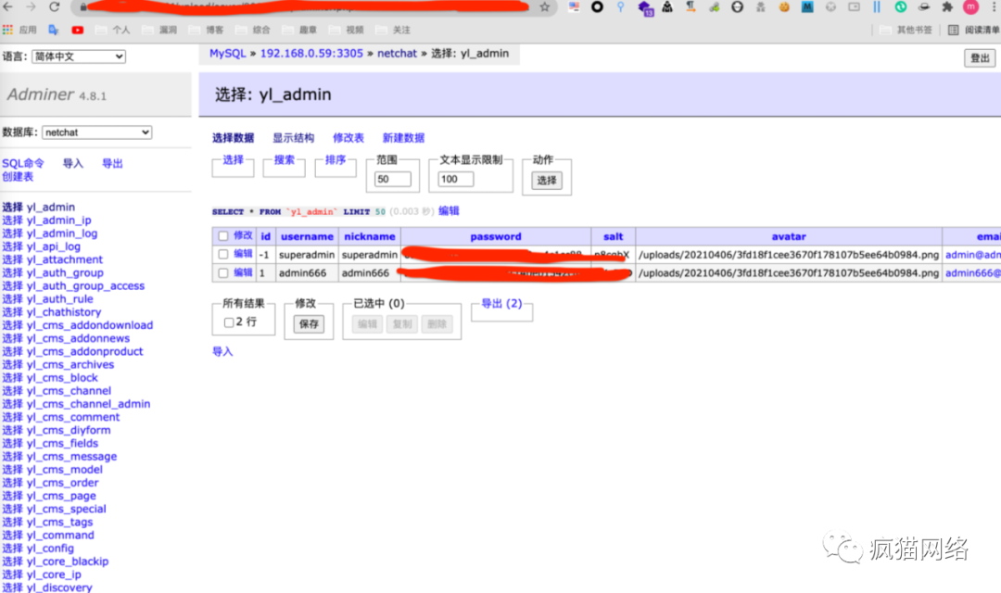
Task: Open the 其他书签 bookmarks folder
Action: pyautogui.click(x=906, y=30)
